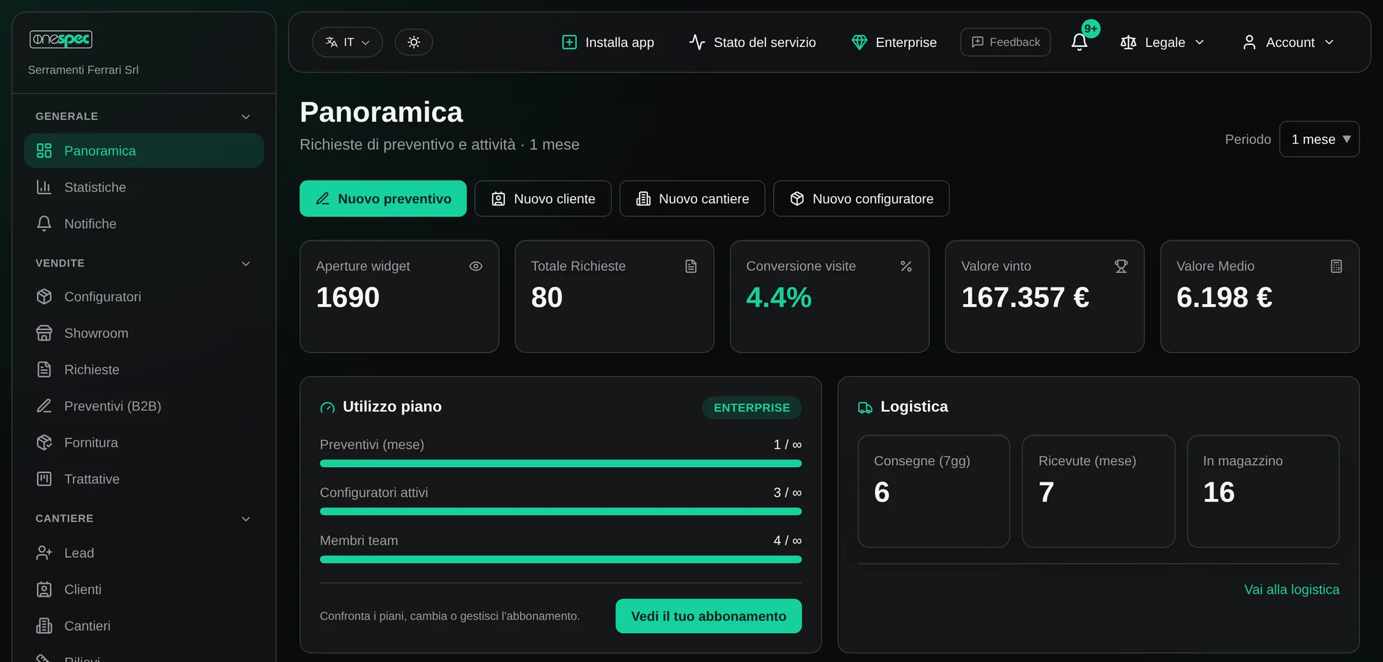Follow the Vai alla logistica link
The image size is (1383, 662).
click(x=1292, y=589)
